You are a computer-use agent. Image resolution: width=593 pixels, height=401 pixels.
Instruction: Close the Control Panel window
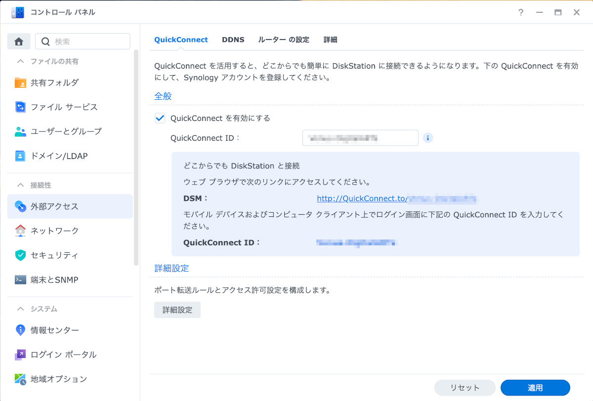click(x=577, y=12)
